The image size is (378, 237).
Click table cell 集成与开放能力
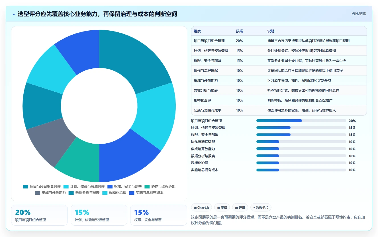tap(206, 80)
